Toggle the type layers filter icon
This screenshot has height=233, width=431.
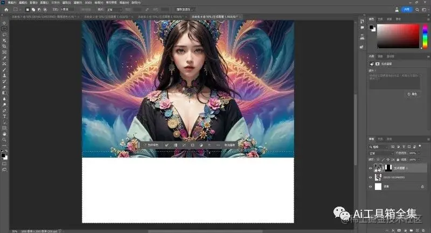404,147
